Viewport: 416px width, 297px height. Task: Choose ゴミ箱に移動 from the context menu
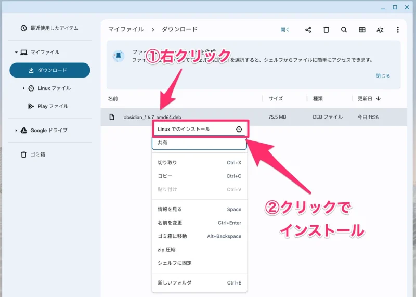coord(200,236)
